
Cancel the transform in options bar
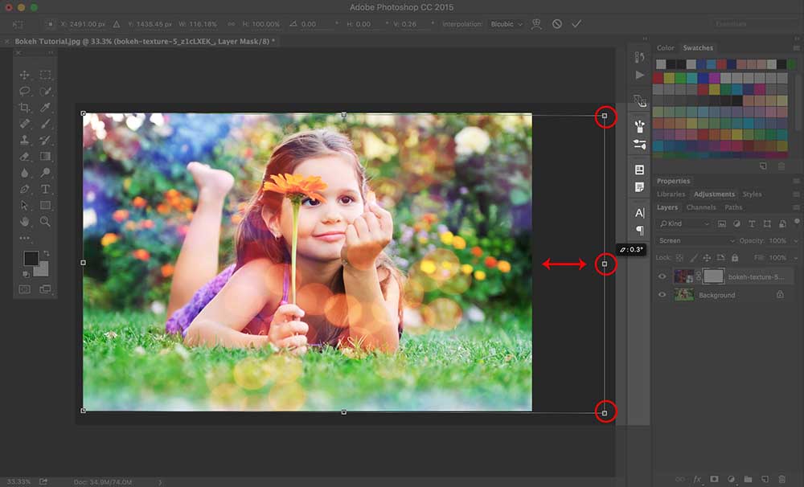tap(557, 23)
